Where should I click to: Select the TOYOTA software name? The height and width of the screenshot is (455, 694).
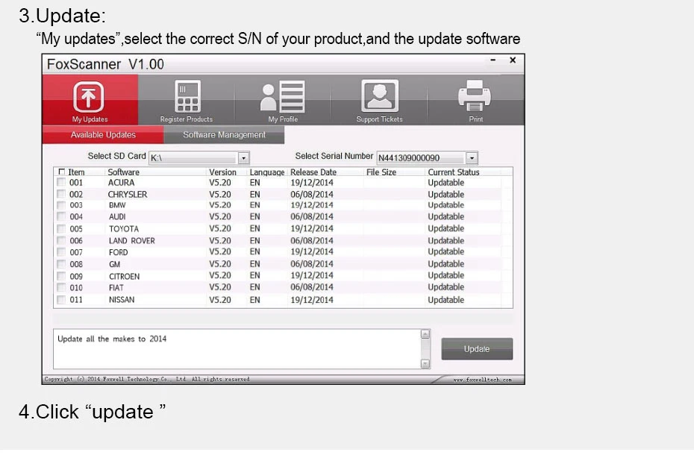[x=124, y=229]
